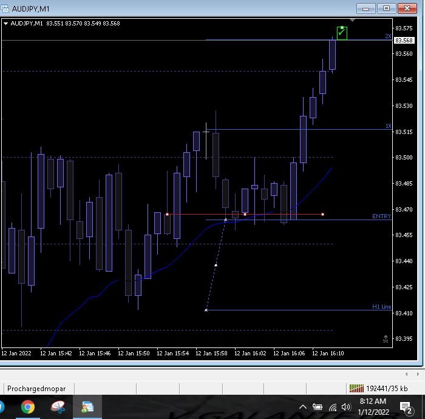Click the connection status 192441/35 kb indicator
Image resolution: width=425 pixels, height=419 pixels.
point(378,389)
